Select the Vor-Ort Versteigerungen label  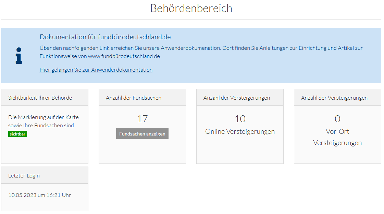[x=337, y=137]
